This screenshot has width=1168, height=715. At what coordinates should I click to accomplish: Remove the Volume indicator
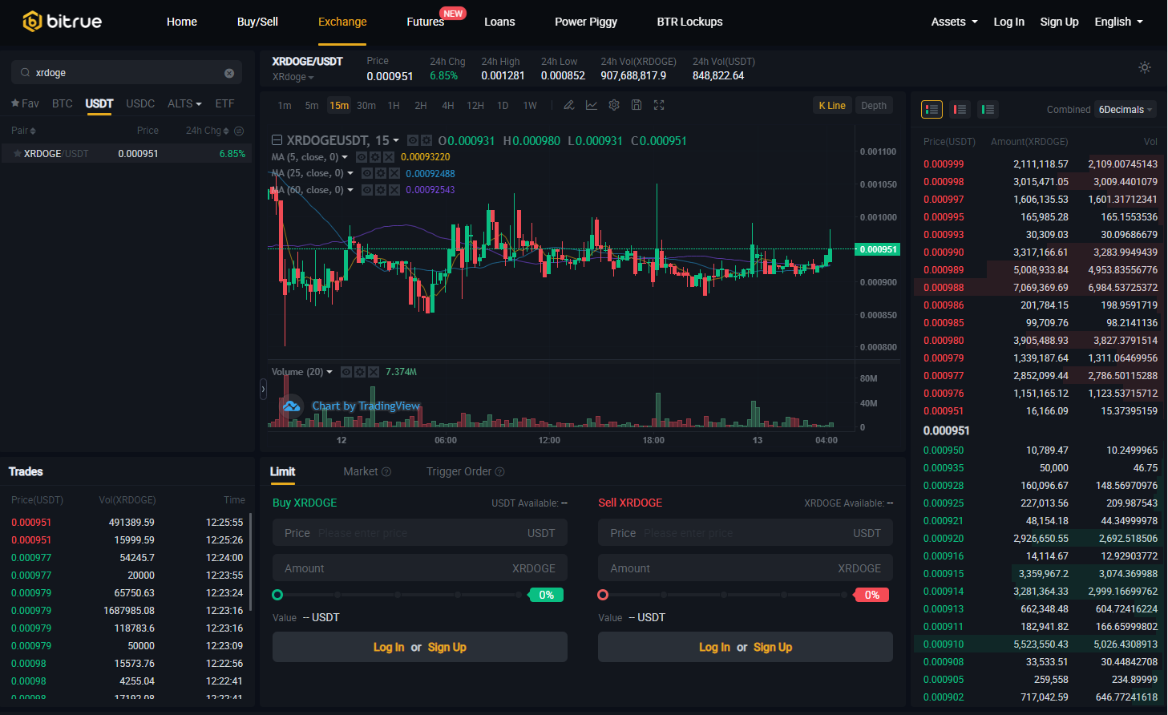click(x=374, y=372)
